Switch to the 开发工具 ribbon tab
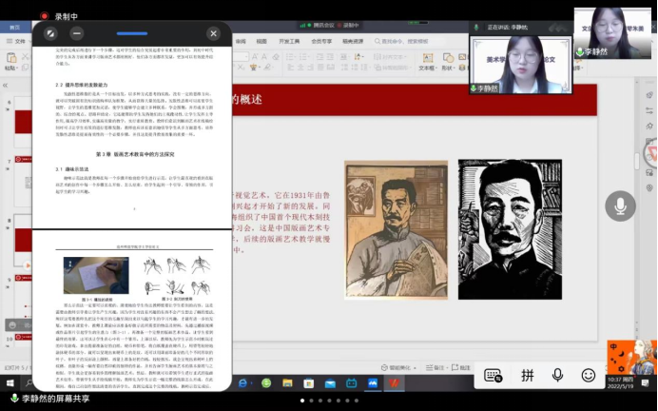The width and height of the screenshot is (658, 411). (x=289, y=41)
